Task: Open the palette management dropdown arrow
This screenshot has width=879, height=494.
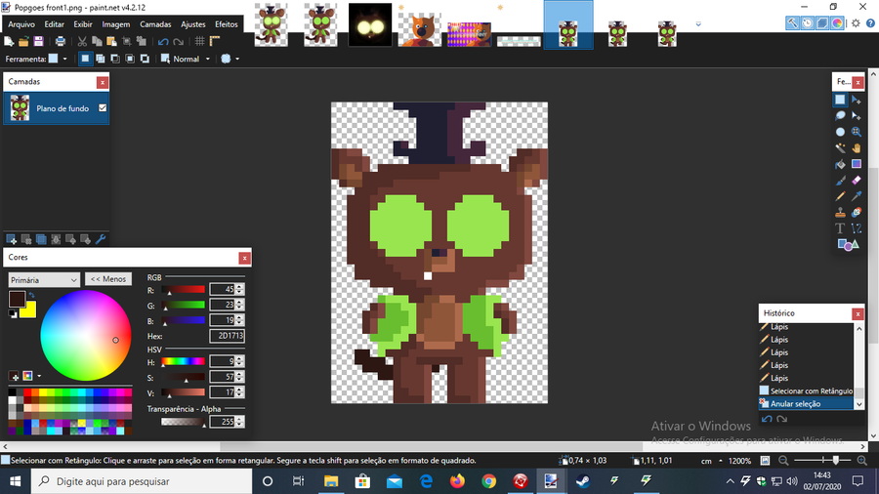Action: (39, 376)
